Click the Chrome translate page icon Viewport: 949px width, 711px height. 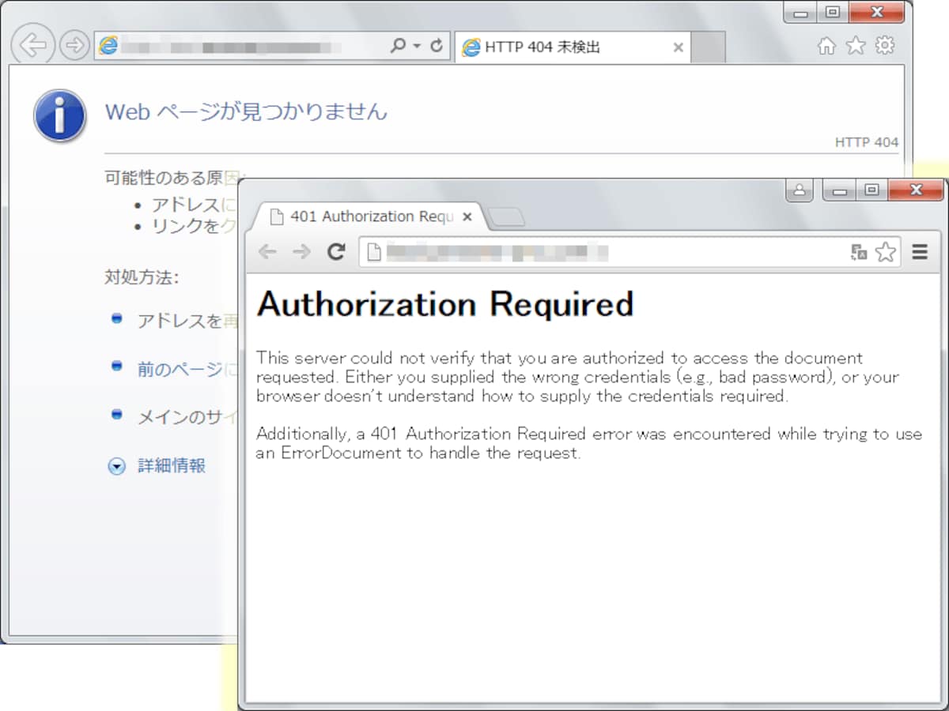[859, 253]
